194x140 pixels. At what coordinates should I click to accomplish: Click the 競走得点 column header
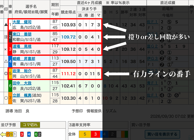[x=68, y=12]
